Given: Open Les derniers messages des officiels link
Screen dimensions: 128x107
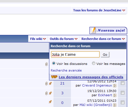Looking at the screenshot, I should click(x=91, y=77).
